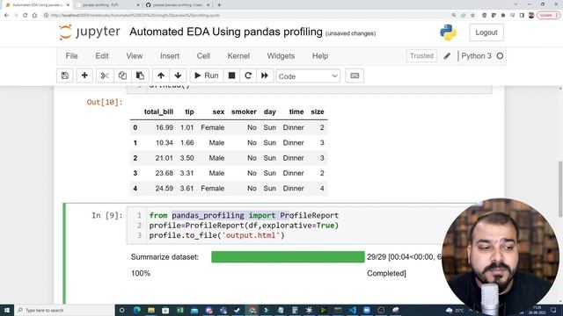Screen dimensions: 563x316
Task: Insert a cell below with the plus icon
Action: click(84, 75)
